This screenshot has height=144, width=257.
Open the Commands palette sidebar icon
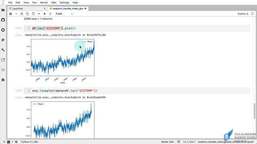[x=3, y=40]
